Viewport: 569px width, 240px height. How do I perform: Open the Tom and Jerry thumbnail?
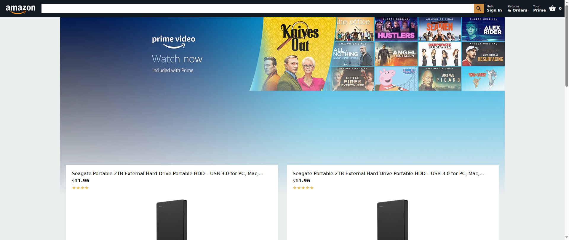coord(483,79)
